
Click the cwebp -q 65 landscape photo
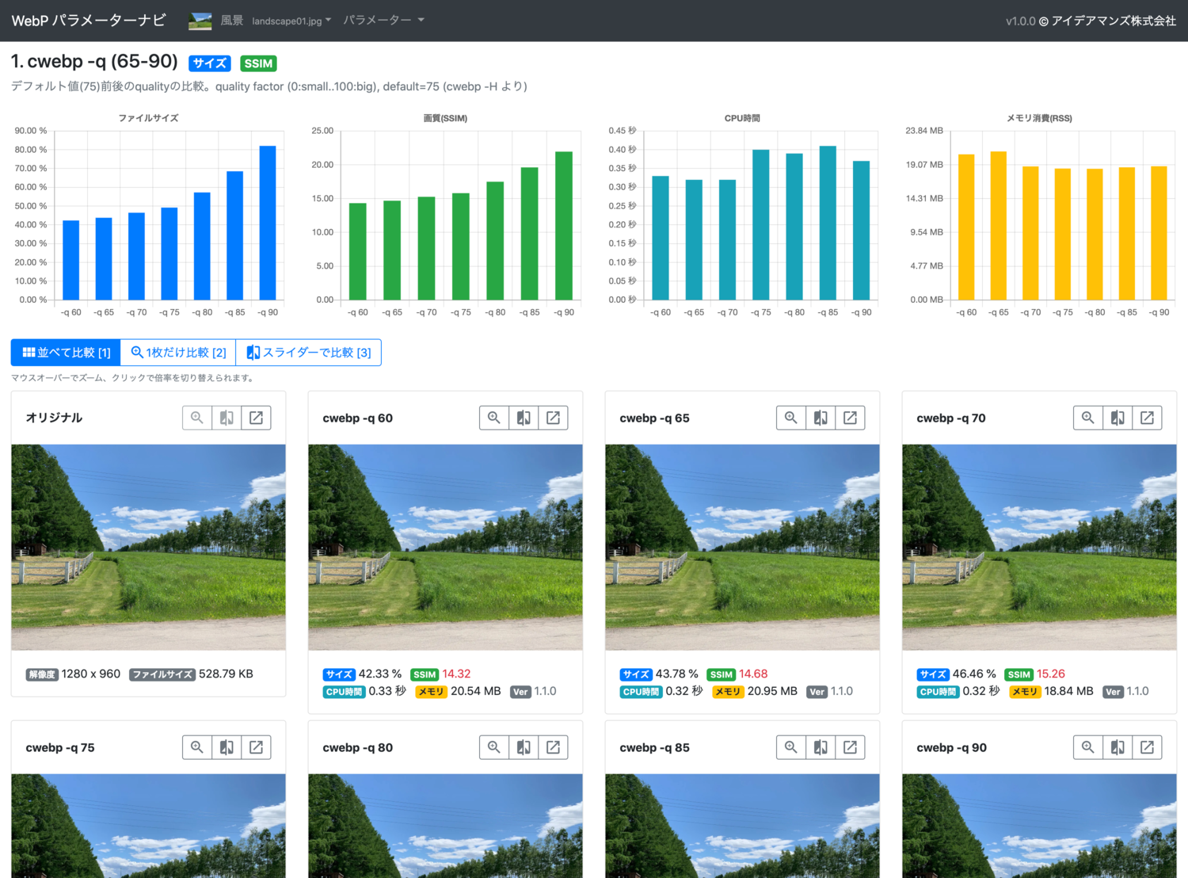pyautogui.click(x=742, y=548)
